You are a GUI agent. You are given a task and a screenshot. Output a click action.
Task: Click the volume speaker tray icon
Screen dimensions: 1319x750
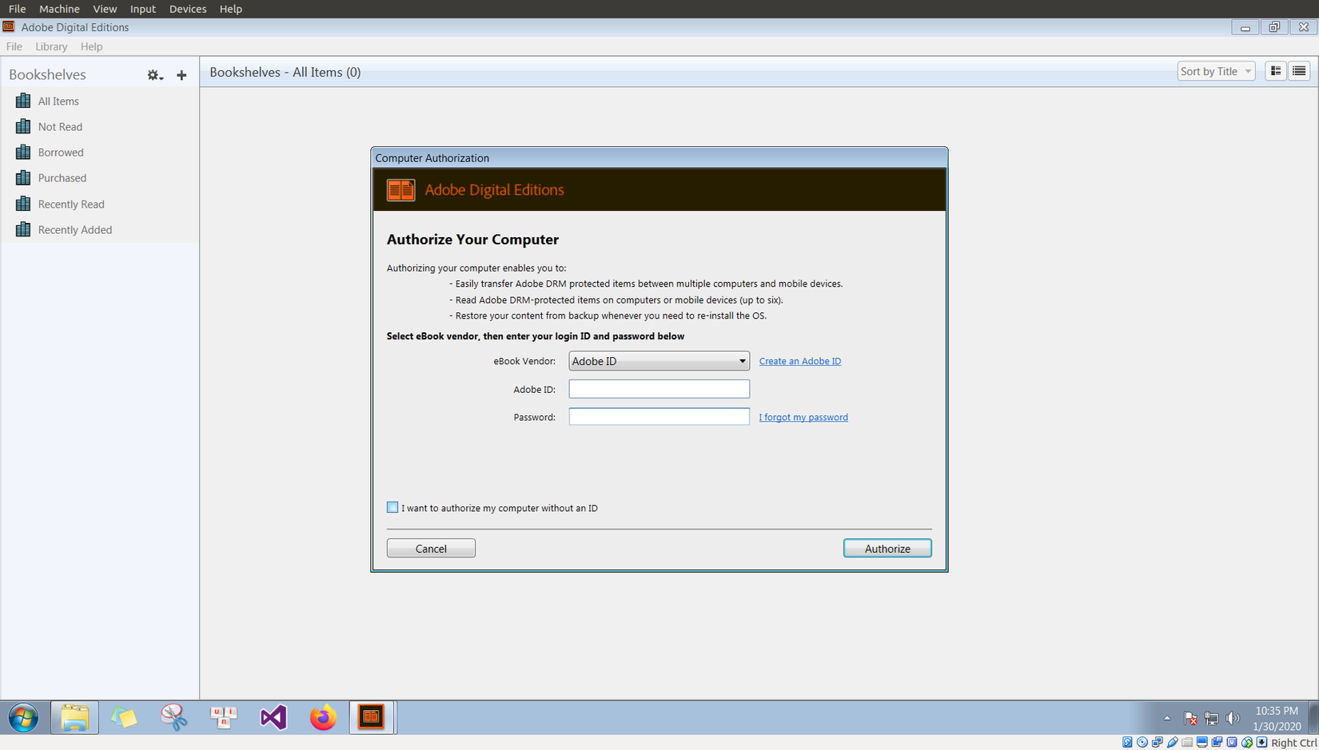pyautogui.click(x=1233, y=718)
